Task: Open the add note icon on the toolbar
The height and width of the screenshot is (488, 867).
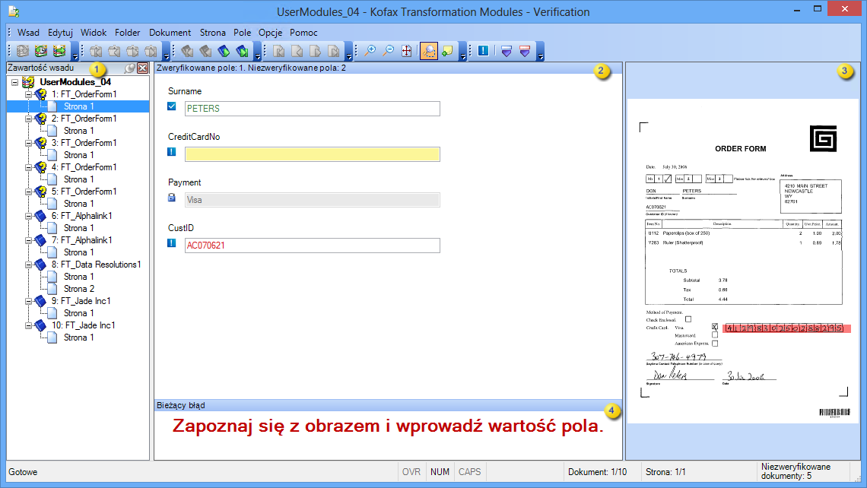Action: point(448,51)
